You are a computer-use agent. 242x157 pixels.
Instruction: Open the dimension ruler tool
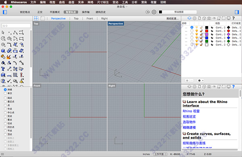[x=9, y=75]
